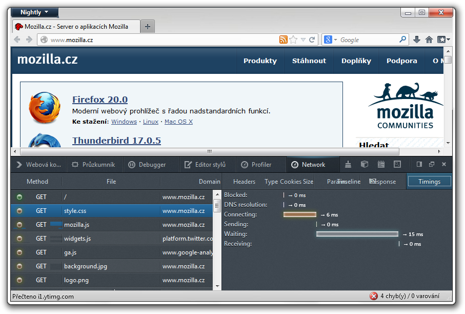Click the RSS feed subscribe icon
The width and height of the screenshot is (465, 314).
click(283, 40)
